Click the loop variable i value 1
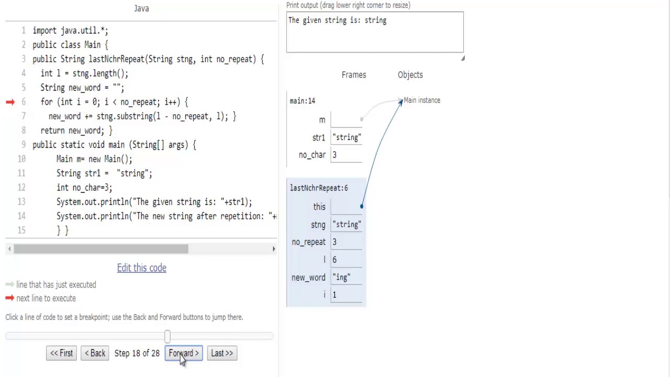 [334, 295]
